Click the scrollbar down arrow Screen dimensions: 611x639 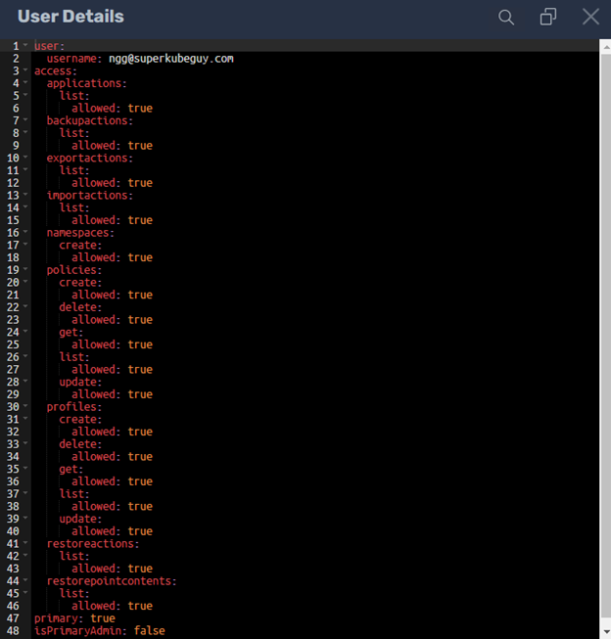(x=605, y=632)
